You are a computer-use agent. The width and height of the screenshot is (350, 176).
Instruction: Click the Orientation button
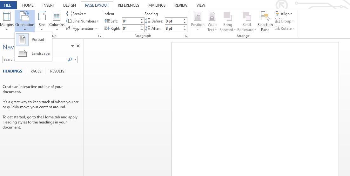25,21
